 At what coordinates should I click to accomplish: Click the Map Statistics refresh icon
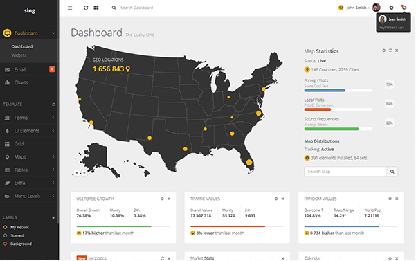[390, 51]
